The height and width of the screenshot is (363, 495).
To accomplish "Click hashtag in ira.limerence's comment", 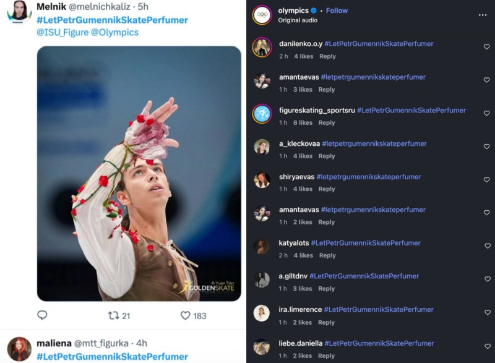I will [379, 309].
